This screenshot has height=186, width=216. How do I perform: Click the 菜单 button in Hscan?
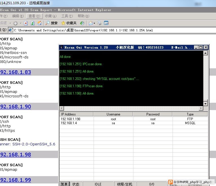pos(64,184)
